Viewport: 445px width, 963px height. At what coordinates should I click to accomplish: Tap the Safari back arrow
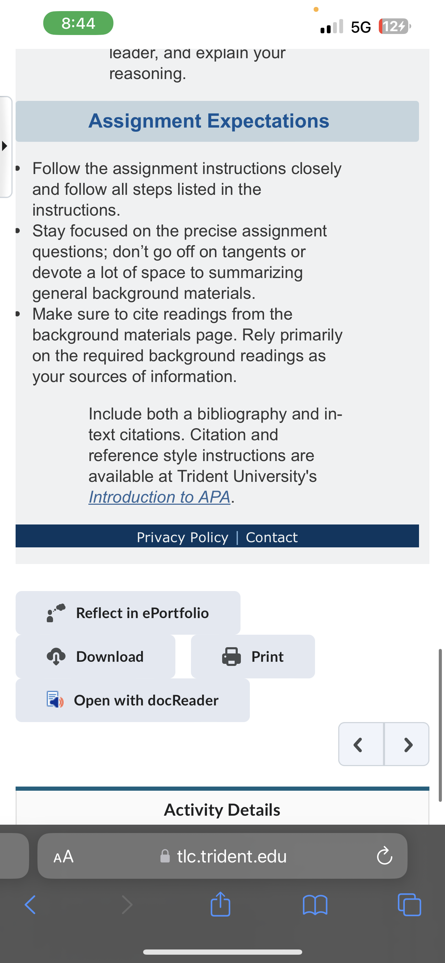click(x=30, y=905)
